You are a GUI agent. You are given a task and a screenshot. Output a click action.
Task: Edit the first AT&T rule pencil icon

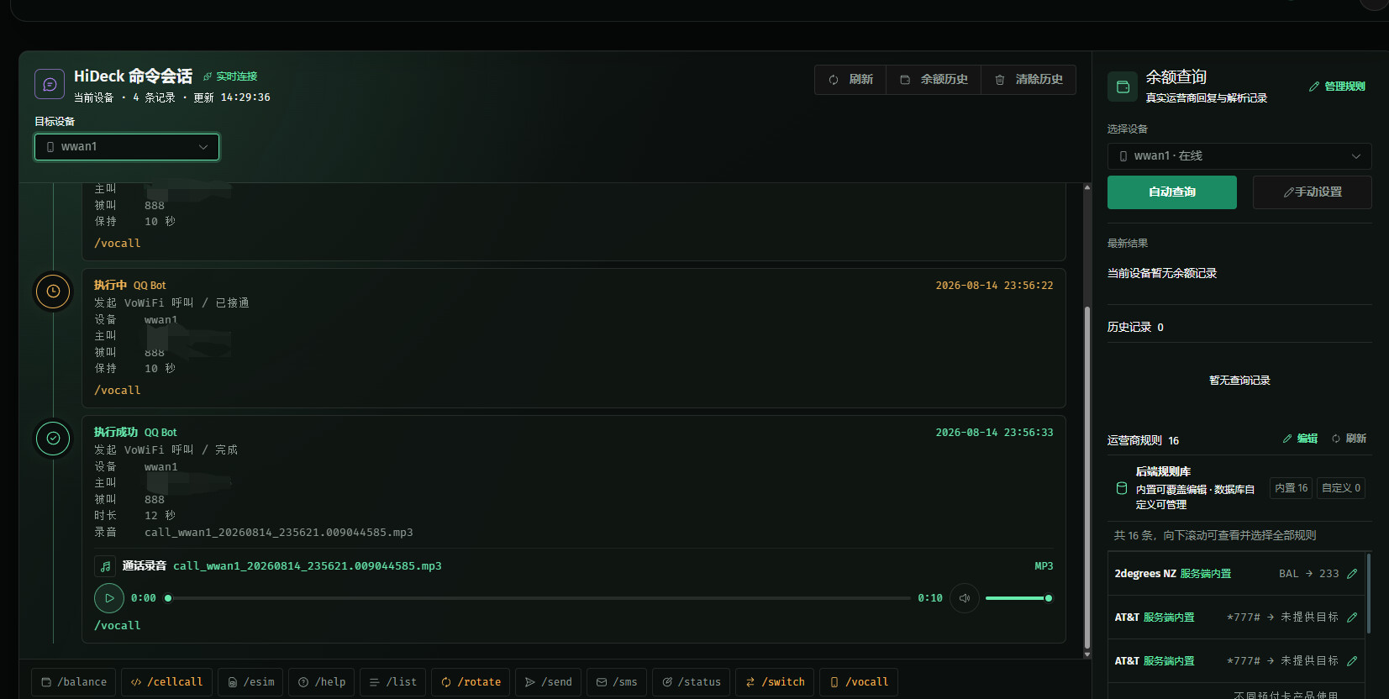coord(1352,618)
